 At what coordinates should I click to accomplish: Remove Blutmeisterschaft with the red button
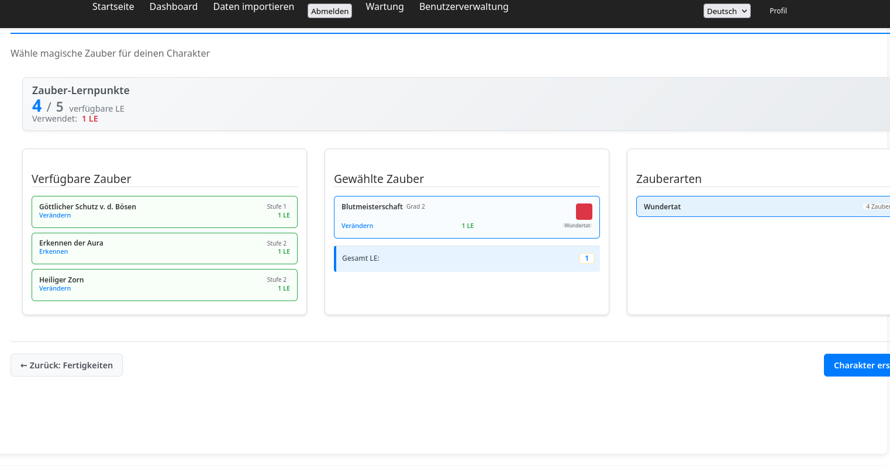[x=584, y=212]
